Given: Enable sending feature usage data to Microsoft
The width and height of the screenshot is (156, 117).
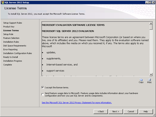Looking at the screenshot, I should click(x=43, y=95).
